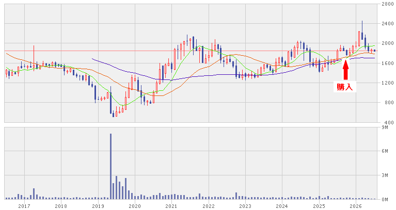This screenshot has height=210, width=396.
Task: Select the 2400 price axis label
Action: [388, 24]
